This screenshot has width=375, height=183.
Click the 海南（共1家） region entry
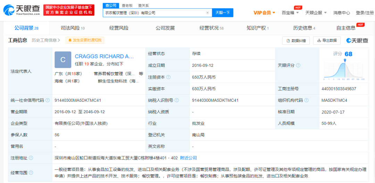click(67, 81)
